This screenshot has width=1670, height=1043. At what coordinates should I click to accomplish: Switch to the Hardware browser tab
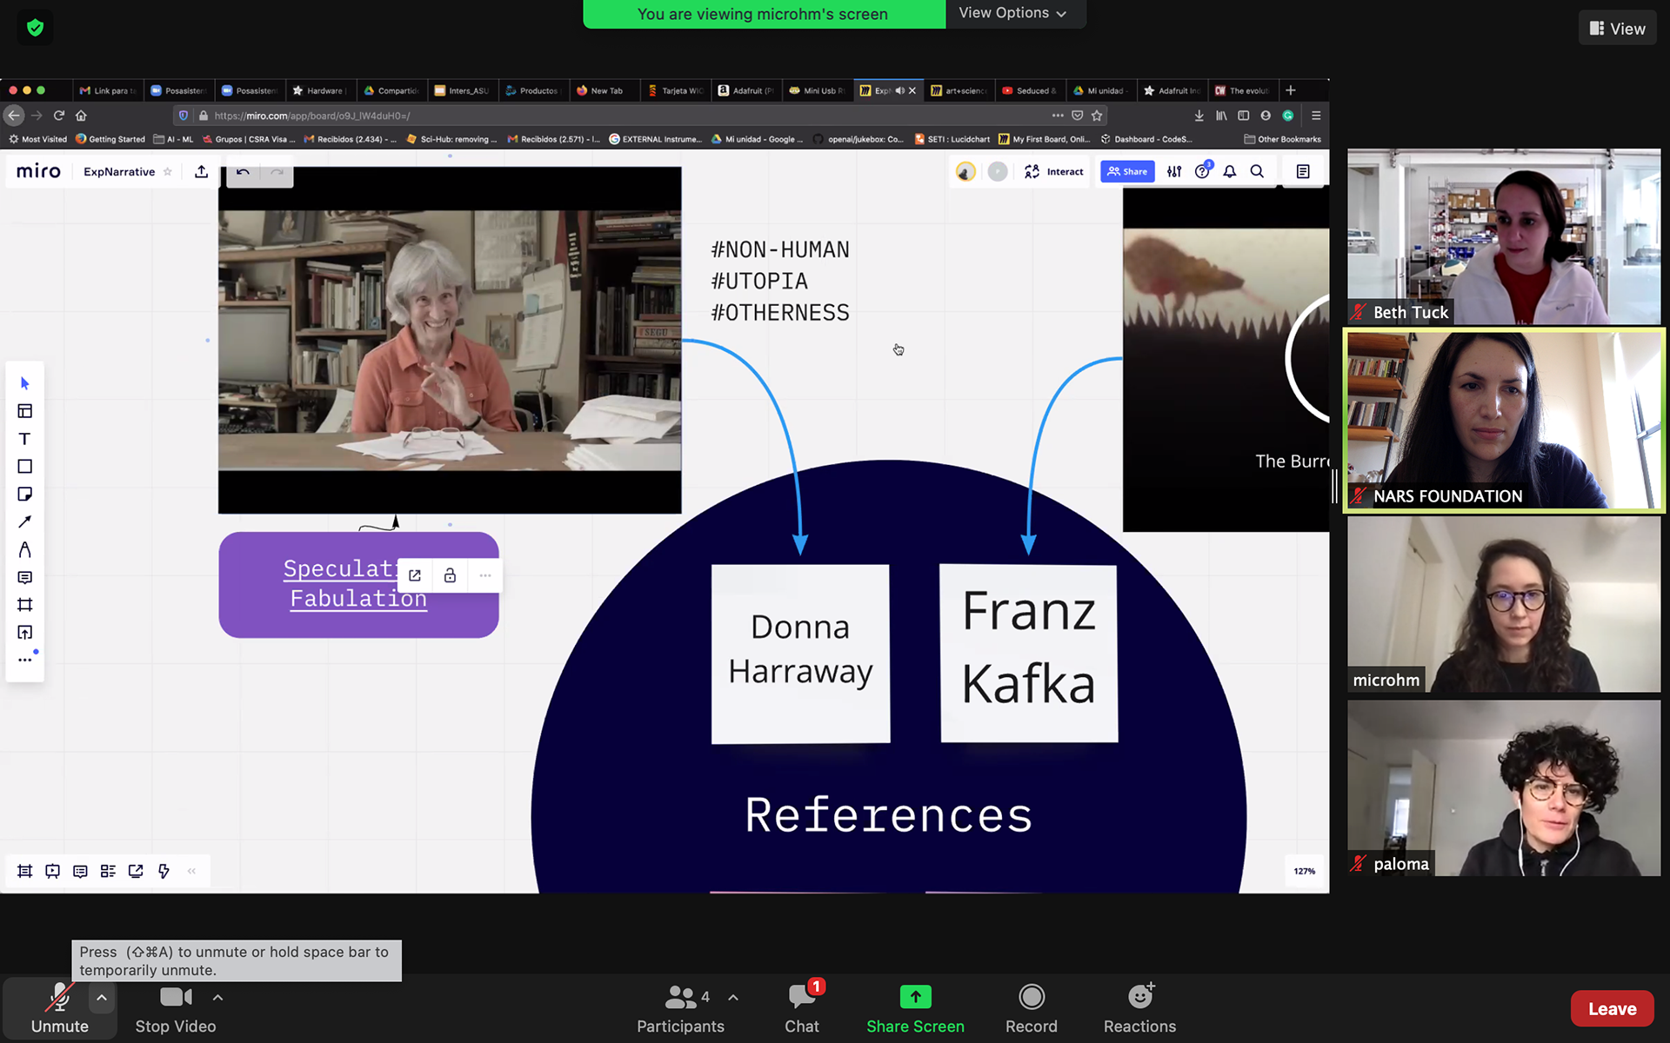click(320, 90)
